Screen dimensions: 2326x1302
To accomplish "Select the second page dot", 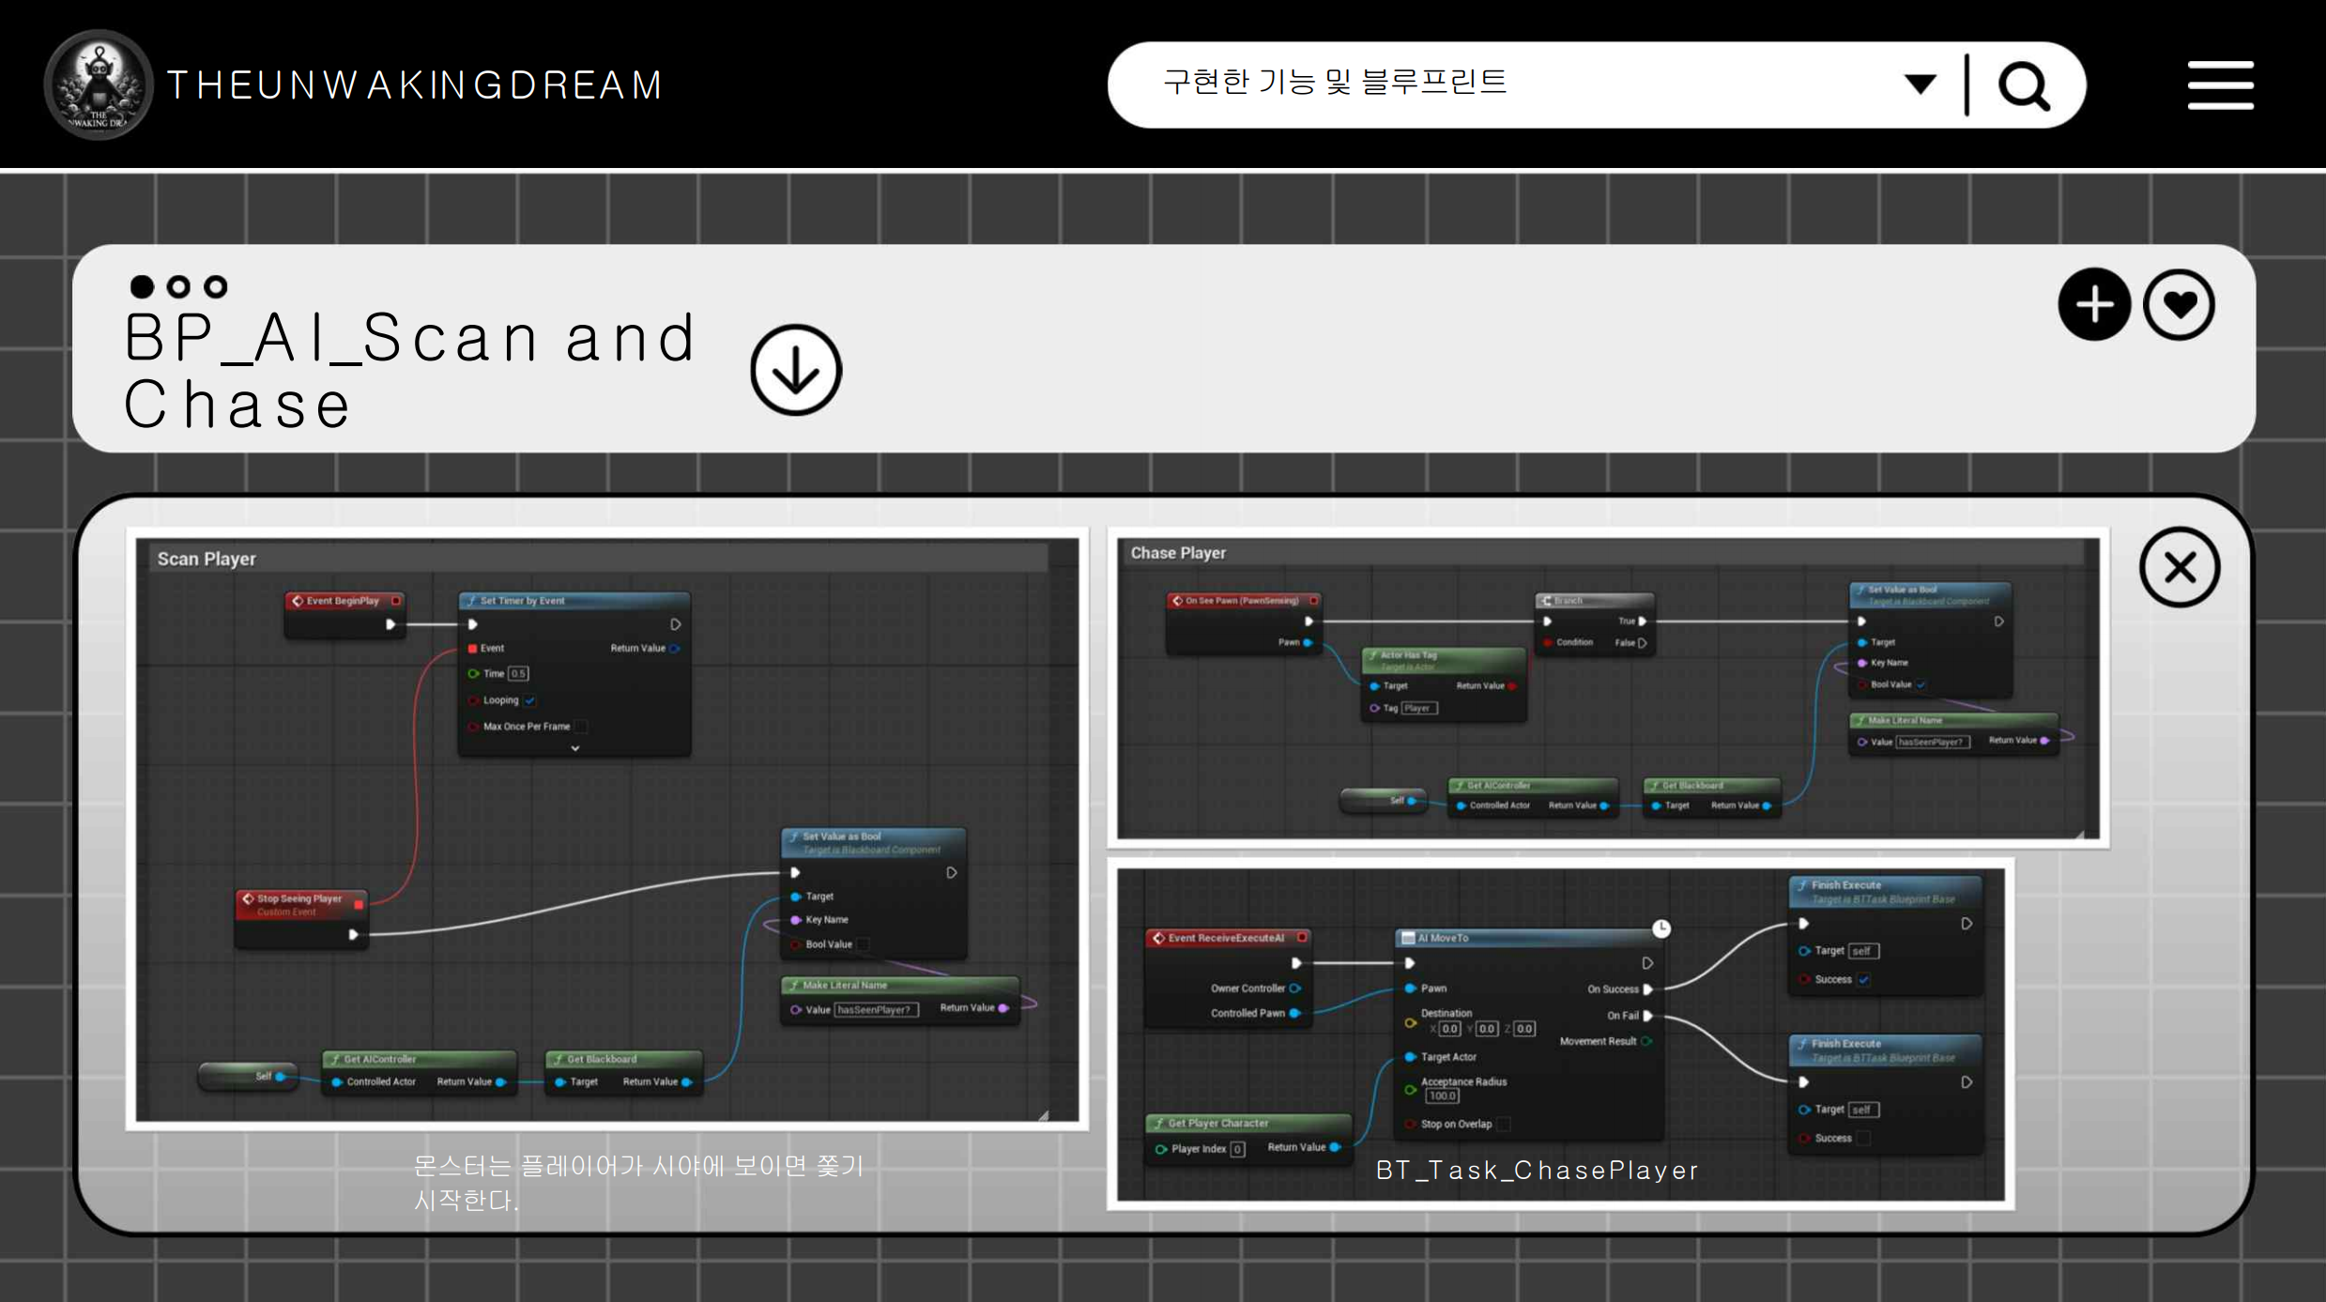I will 178,286.
